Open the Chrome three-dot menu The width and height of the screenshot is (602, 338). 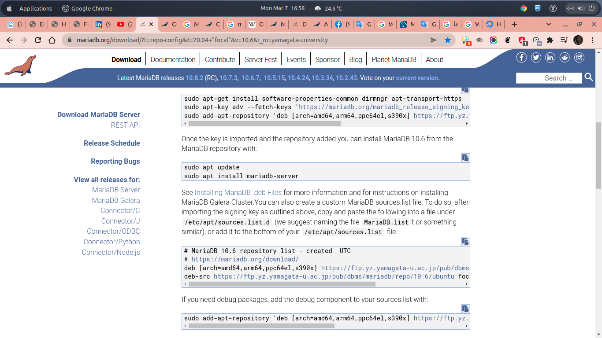[x=592, y=40]
